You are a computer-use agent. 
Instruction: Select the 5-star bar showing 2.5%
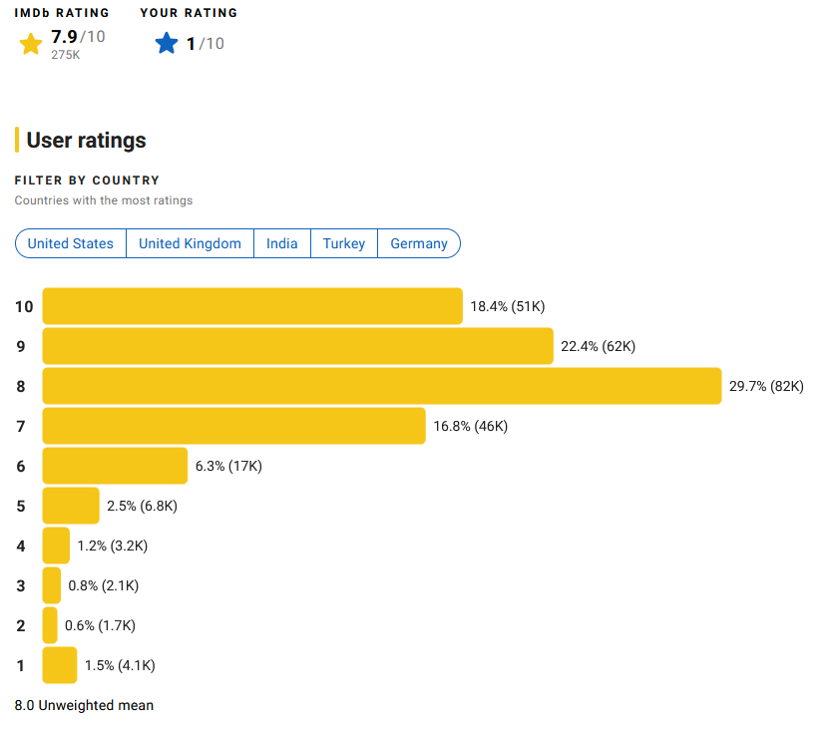click(x=71, y=506)
